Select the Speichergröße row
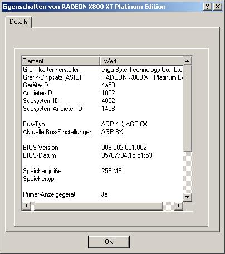 (102, 171)
